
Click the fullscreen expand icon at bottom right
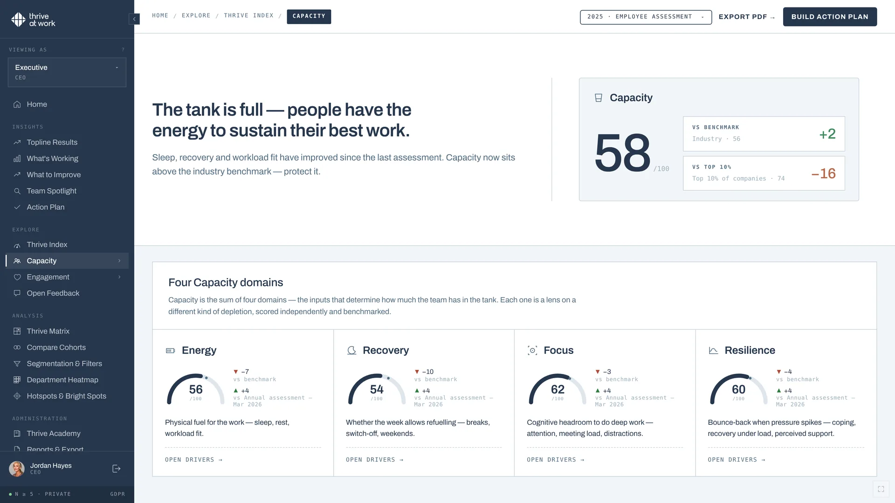click(881, 489)
